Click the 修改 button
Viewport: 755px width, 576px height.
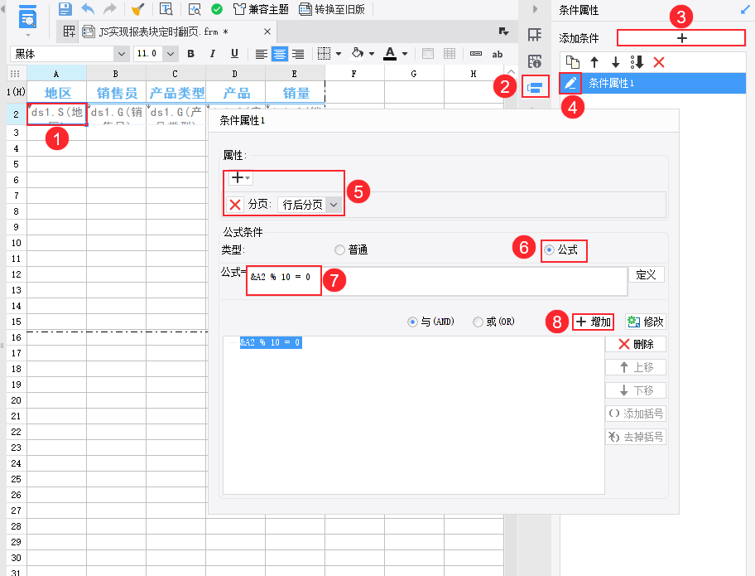click(x=645, y=322)
